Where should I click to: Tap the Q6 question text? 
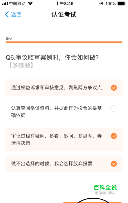(52, 58)
